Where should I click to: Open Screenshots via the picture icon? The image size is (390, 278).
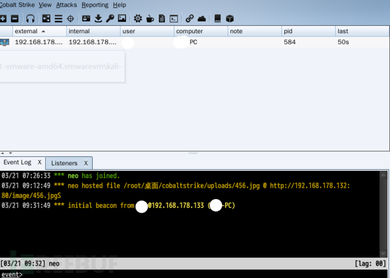(122, 19)
